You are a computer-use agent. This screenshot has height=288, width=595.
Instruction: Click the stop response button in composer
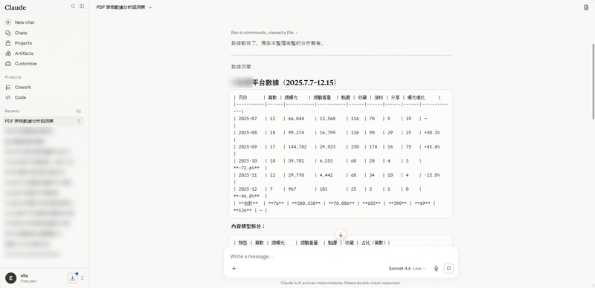click(x=448, y=268)
